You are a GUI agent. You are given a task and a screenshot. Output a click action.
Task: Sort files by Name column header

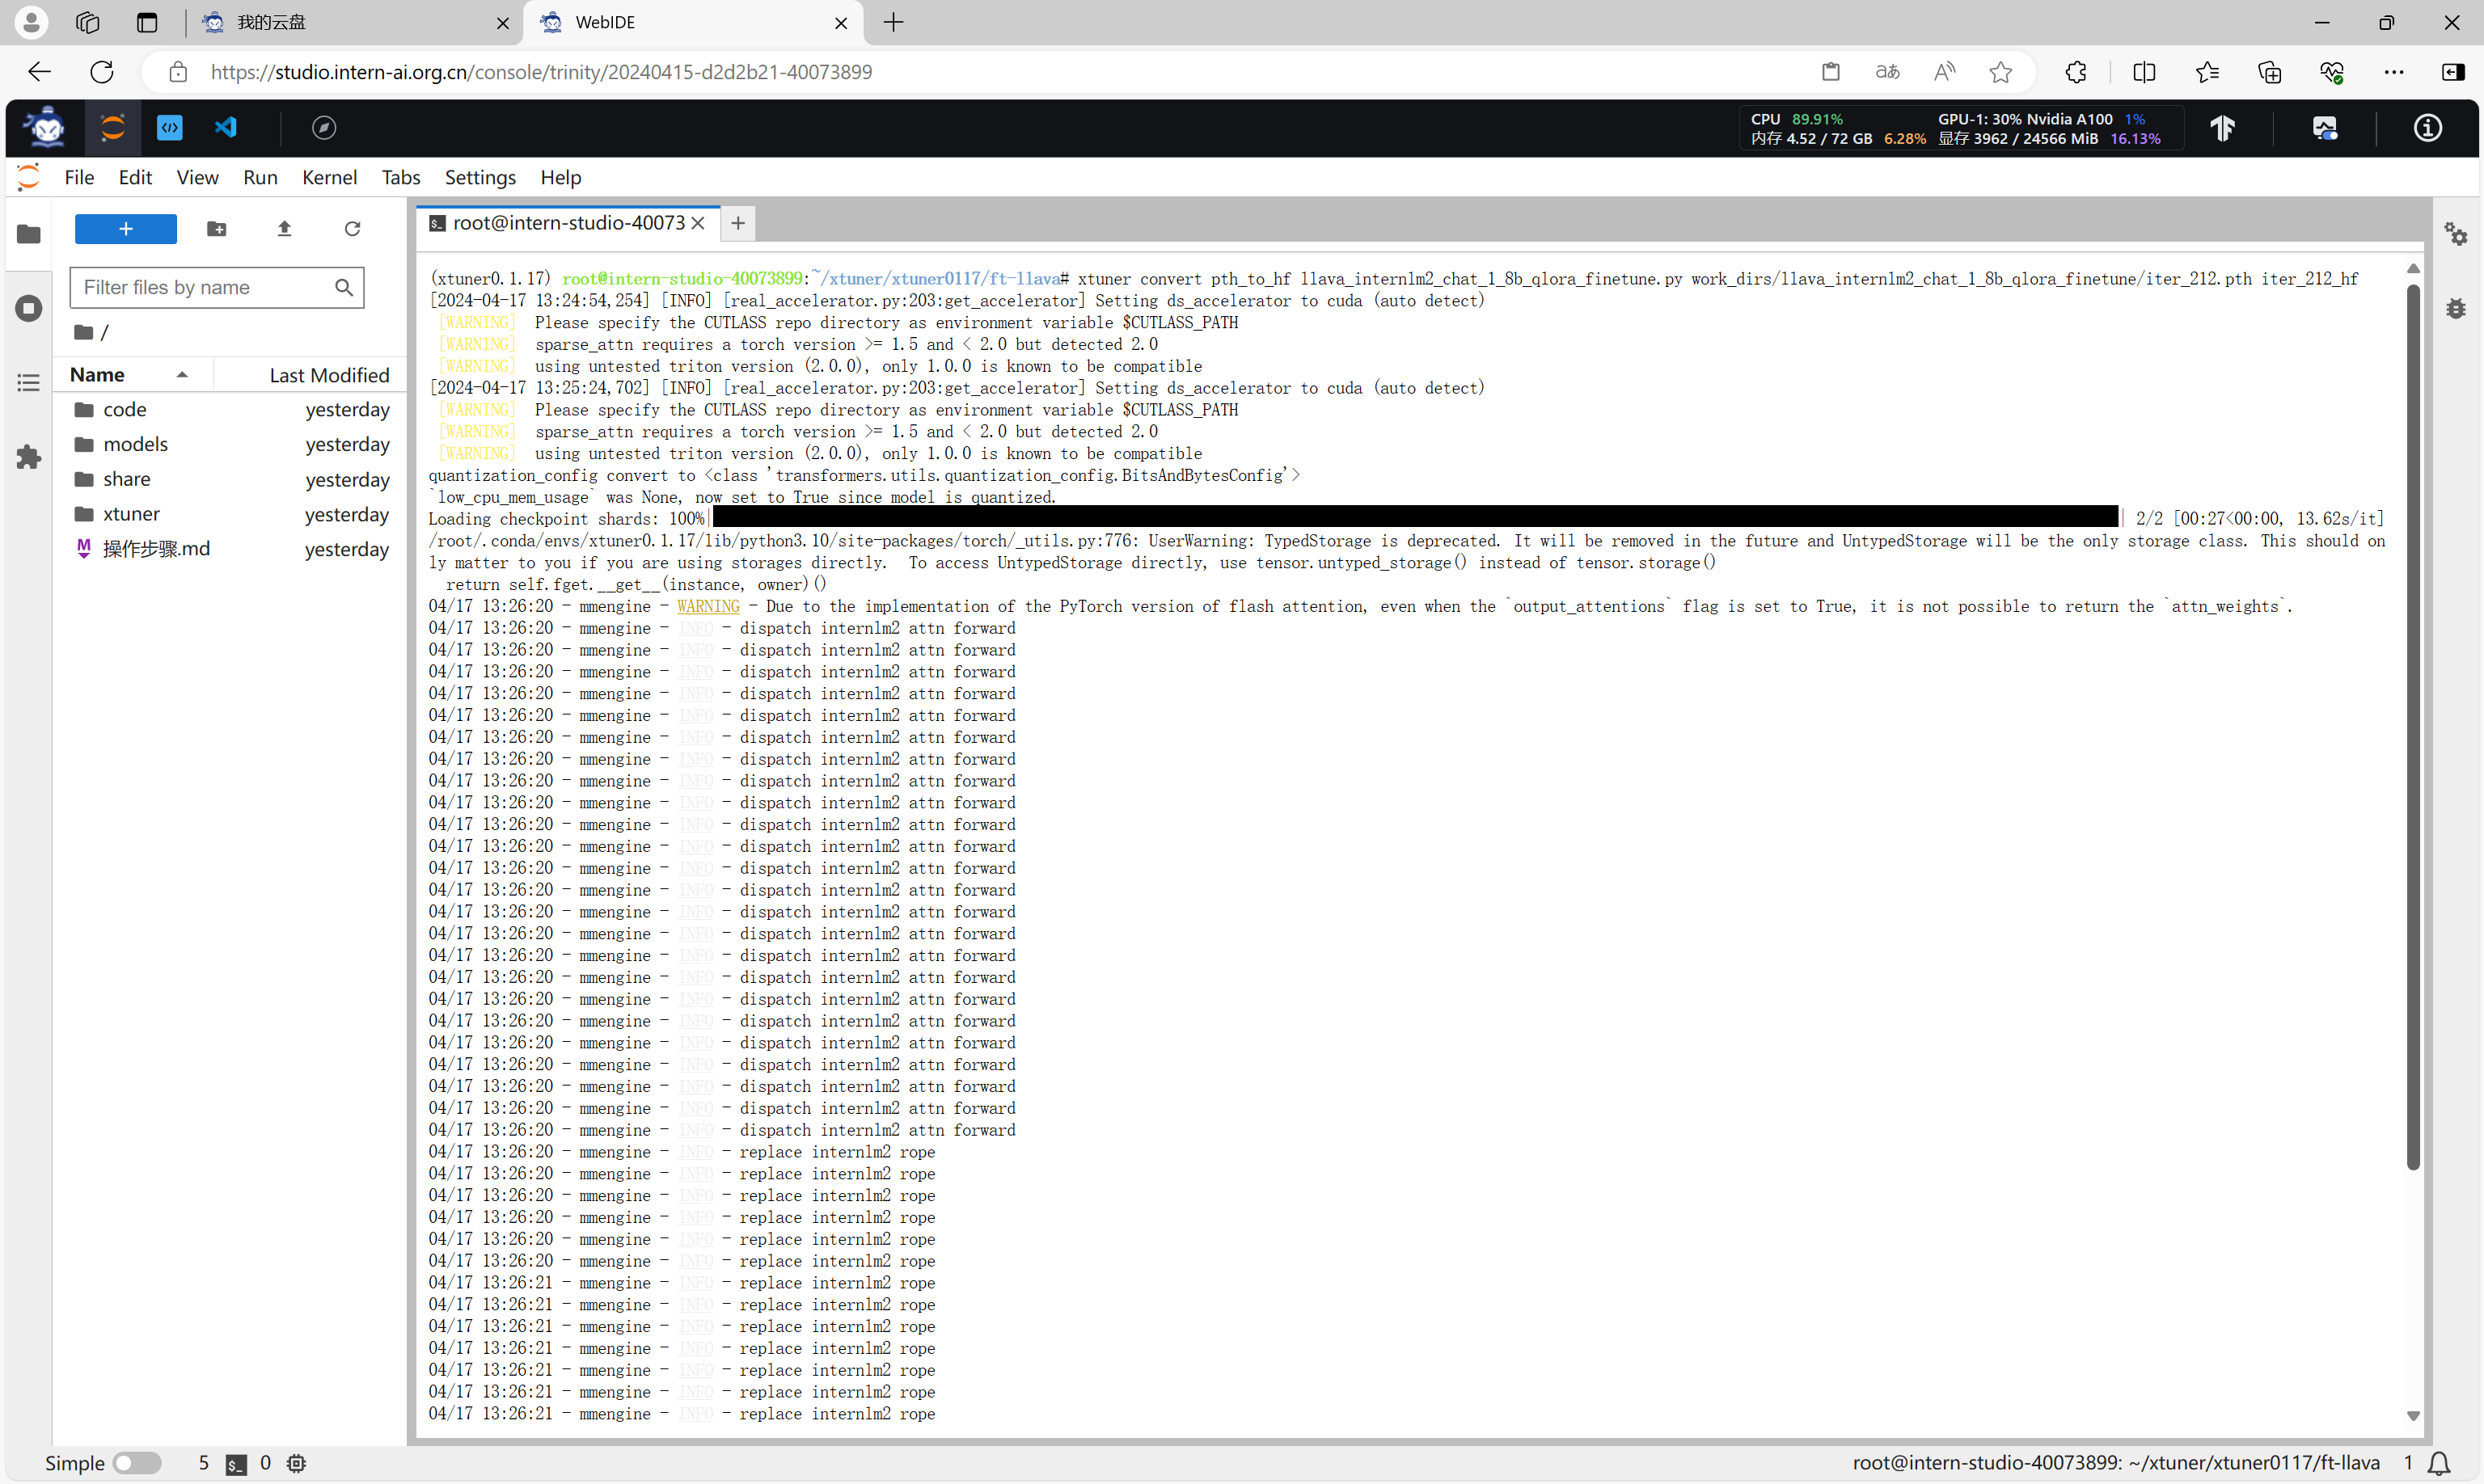[x=133, y=375]
